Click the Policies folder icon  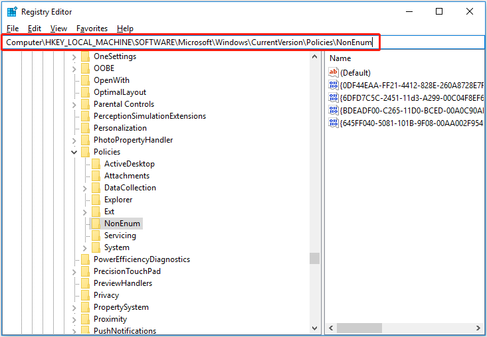tap(85, 152)
